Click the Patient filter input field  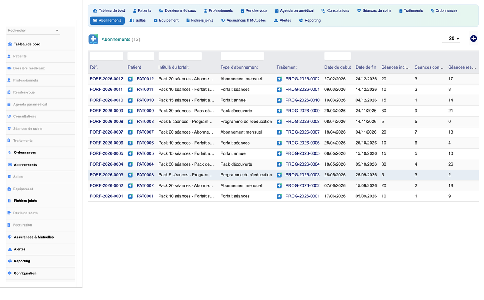tap(141, 56)
